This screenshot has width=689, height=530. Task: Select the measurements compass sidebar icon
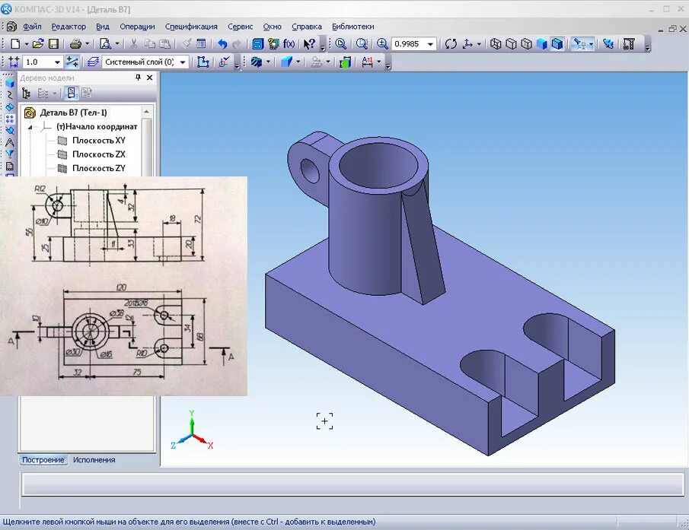pyautogui.click(x=10, y=142)
